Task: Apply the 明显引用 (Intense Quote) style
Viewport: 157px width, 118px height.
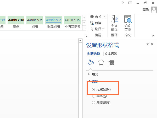Action: [x=54, y=23]
